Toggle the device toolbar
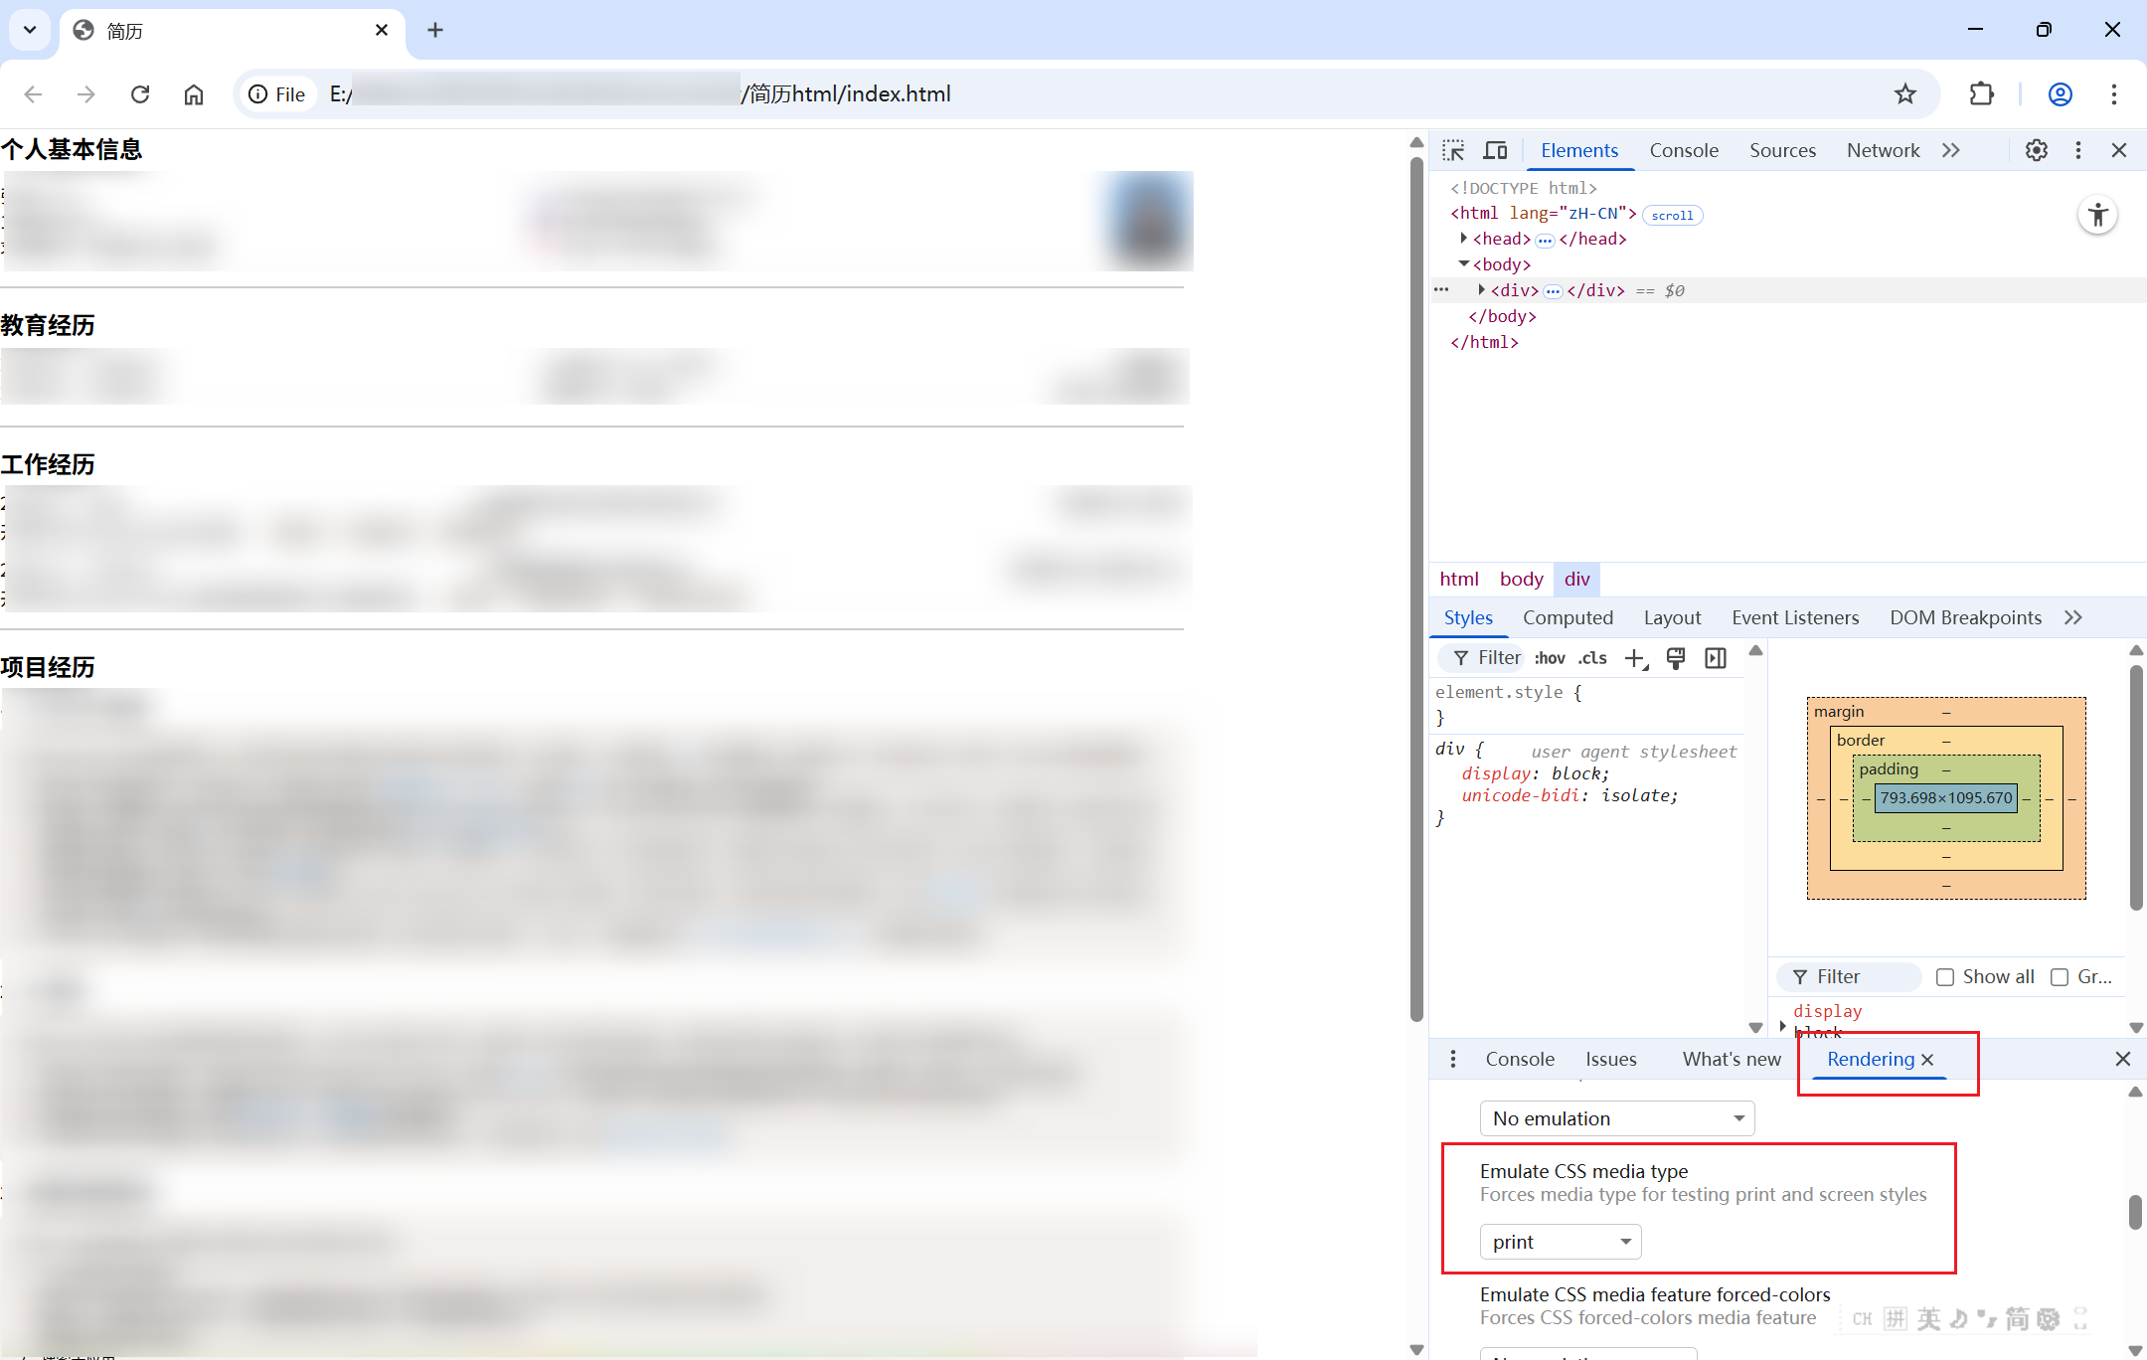The width and height of the screenshot is (2147, 1360). click(x=1494, y=150)
